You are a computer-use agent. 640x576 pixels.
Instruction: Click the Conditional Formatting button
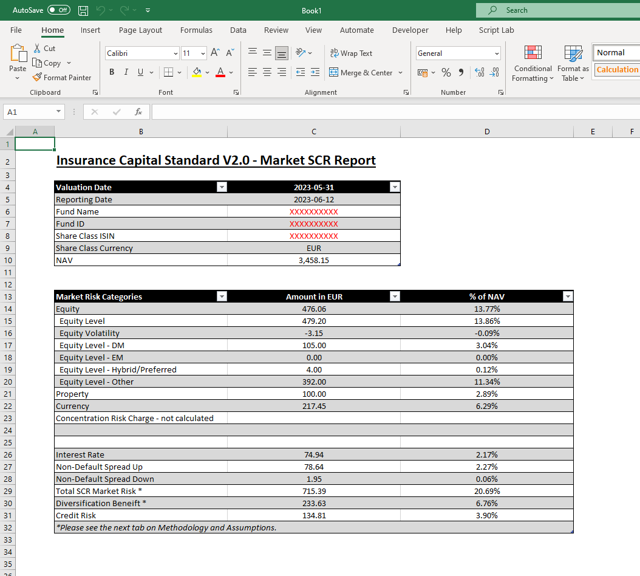[533, 64]
